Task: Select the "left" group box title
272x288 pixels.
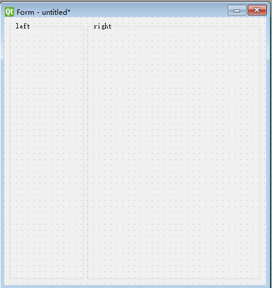Action: coord(22,26)
